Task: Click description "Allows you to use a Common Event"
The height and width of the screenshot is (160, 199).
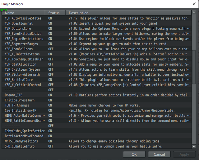Action: click(116, 146)
